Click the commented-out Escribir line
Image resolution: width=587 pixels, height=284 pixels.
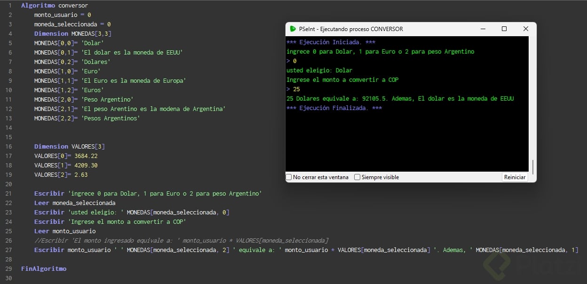coord(181,240)
